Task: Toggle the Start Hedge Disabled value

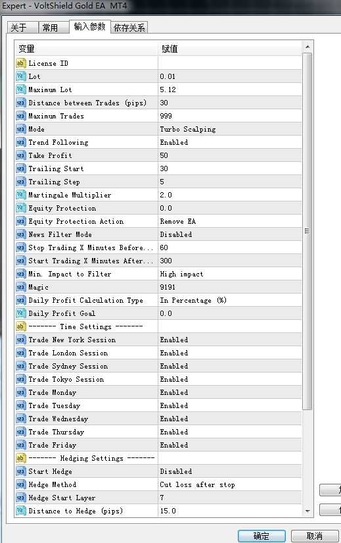Action: (175, 471)
